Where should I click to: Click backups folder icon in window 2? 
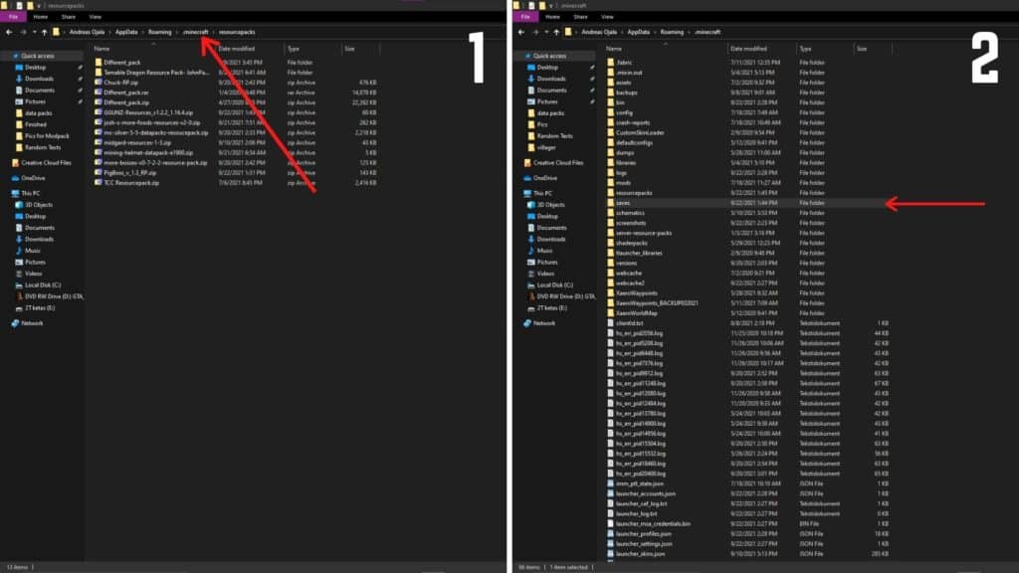click(x=610, y=93)
